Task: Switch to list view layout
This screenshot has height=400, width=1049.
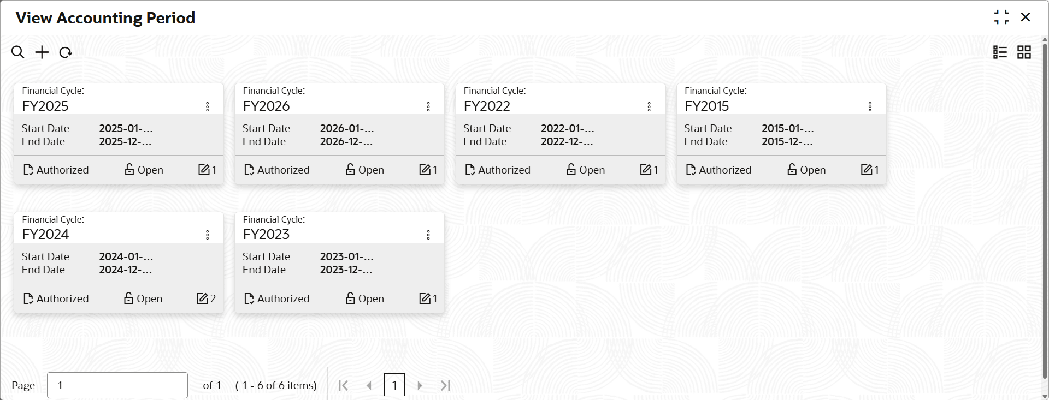Action: (x=1000, y=52)
